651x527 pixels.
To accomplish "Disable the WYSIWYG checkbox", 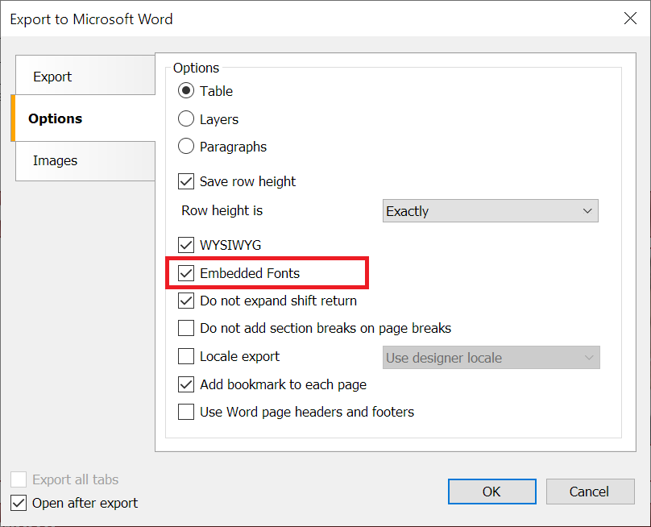I will pyautogui.click(x=186, y=244).
